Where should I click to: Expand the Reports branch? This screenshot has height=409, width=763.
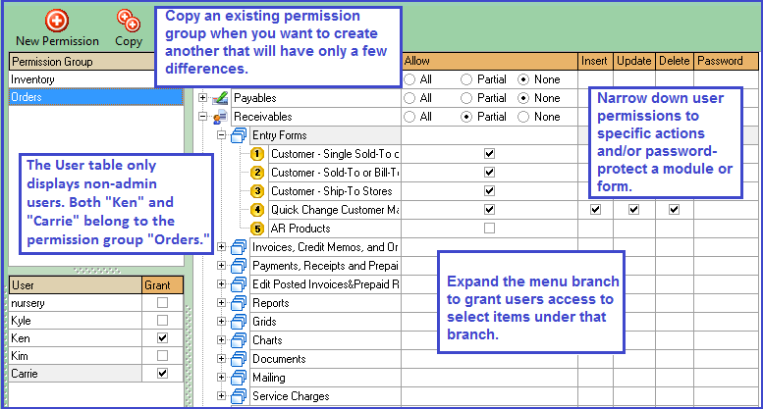click(221, 303)
